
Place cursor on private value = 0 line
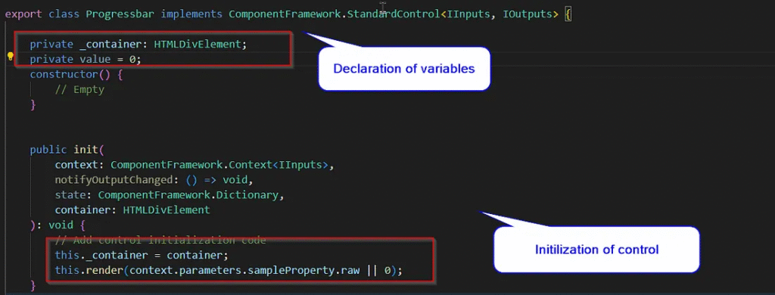(x=86, y=59)
